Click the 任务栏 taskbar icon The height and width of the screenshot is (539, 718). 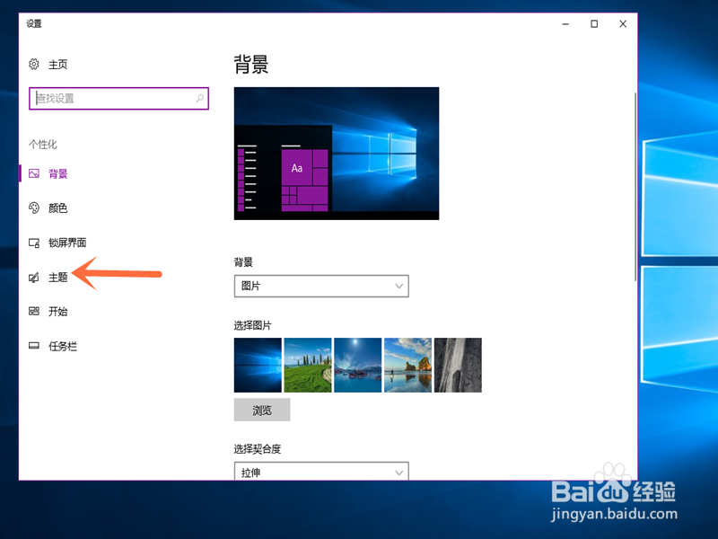click(34, 346)
